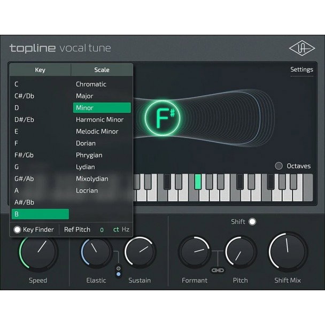Choose key C from the list
The image size is (325, 325).
click(x=40, y=84)
